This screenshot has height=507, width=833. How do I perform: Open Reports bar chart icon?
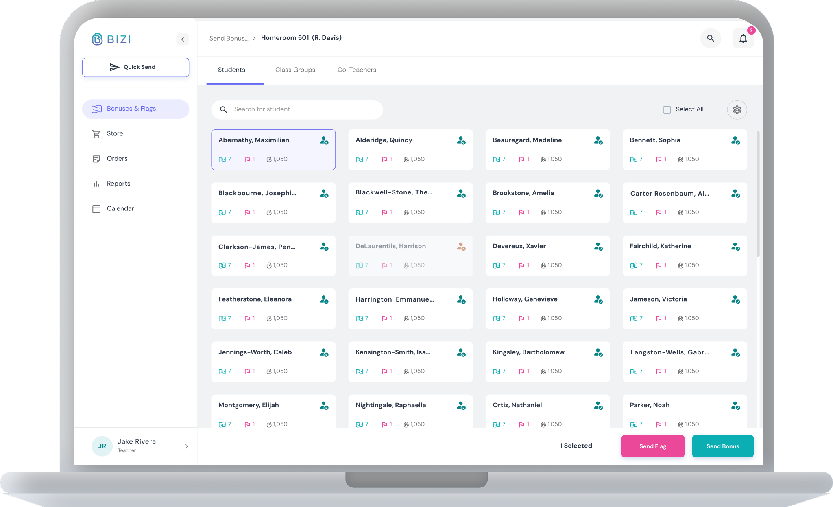(96, 184)
